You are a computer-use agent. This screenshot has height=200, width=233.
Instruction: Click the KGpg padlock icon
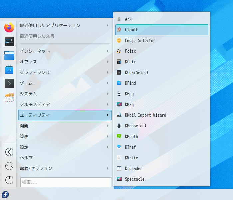pyautogui.click(x=119, y=94)
